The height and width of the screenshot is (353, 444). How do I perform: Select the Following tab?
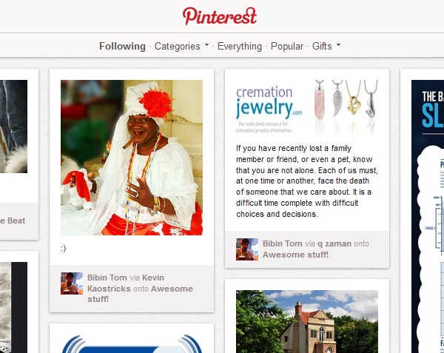[x=122, y=46]
